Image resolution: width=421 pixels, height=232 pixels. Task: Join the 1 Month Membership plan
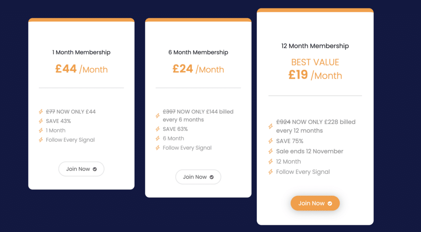81,169
